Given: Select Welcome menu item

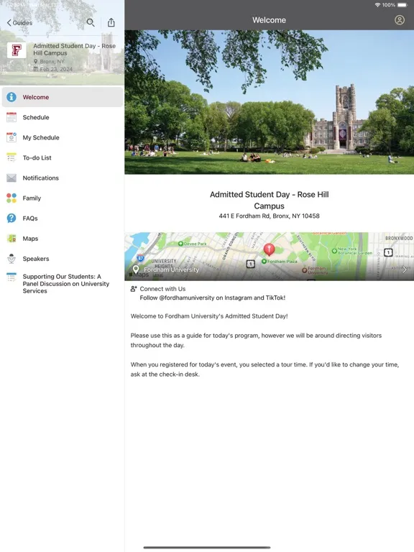Looking at the screenshot, I should [x=63, y=97].
